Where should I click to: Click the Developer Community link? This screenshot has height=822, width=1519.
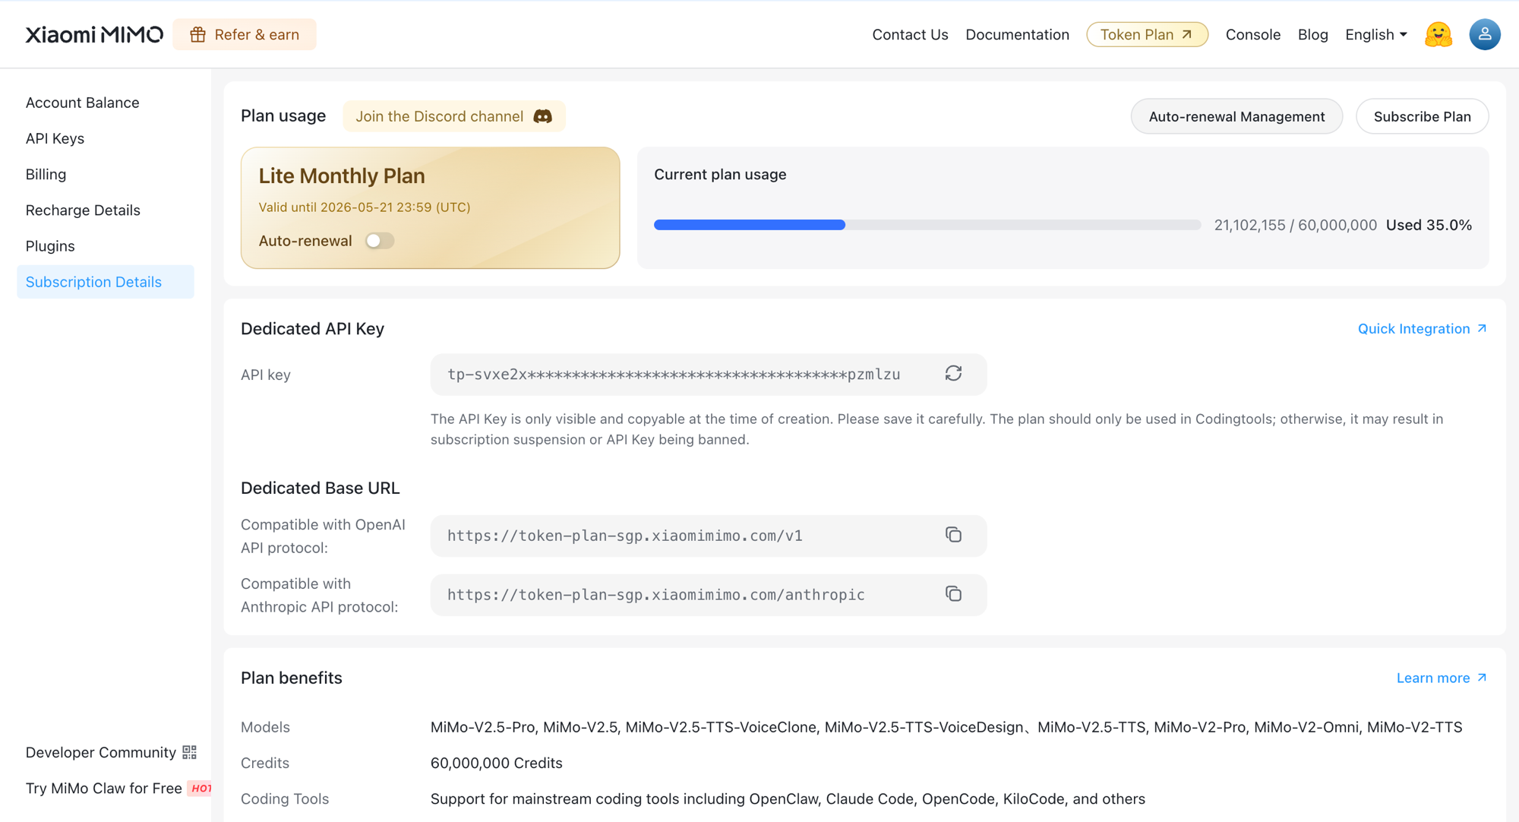(x=111, y=752)
